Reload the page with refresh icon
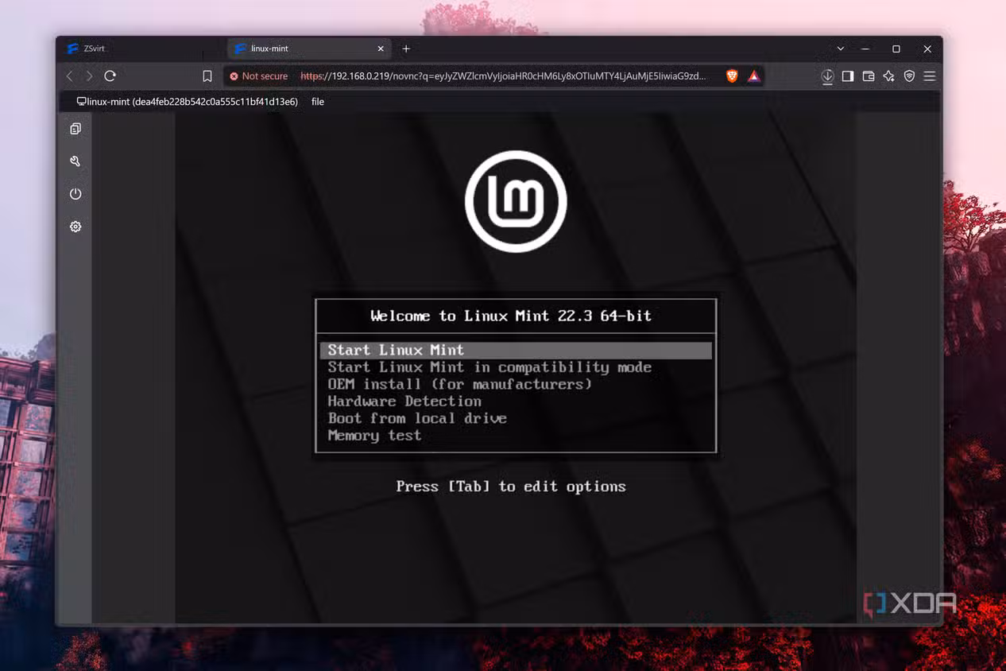1006x671 pixels. 110,76
